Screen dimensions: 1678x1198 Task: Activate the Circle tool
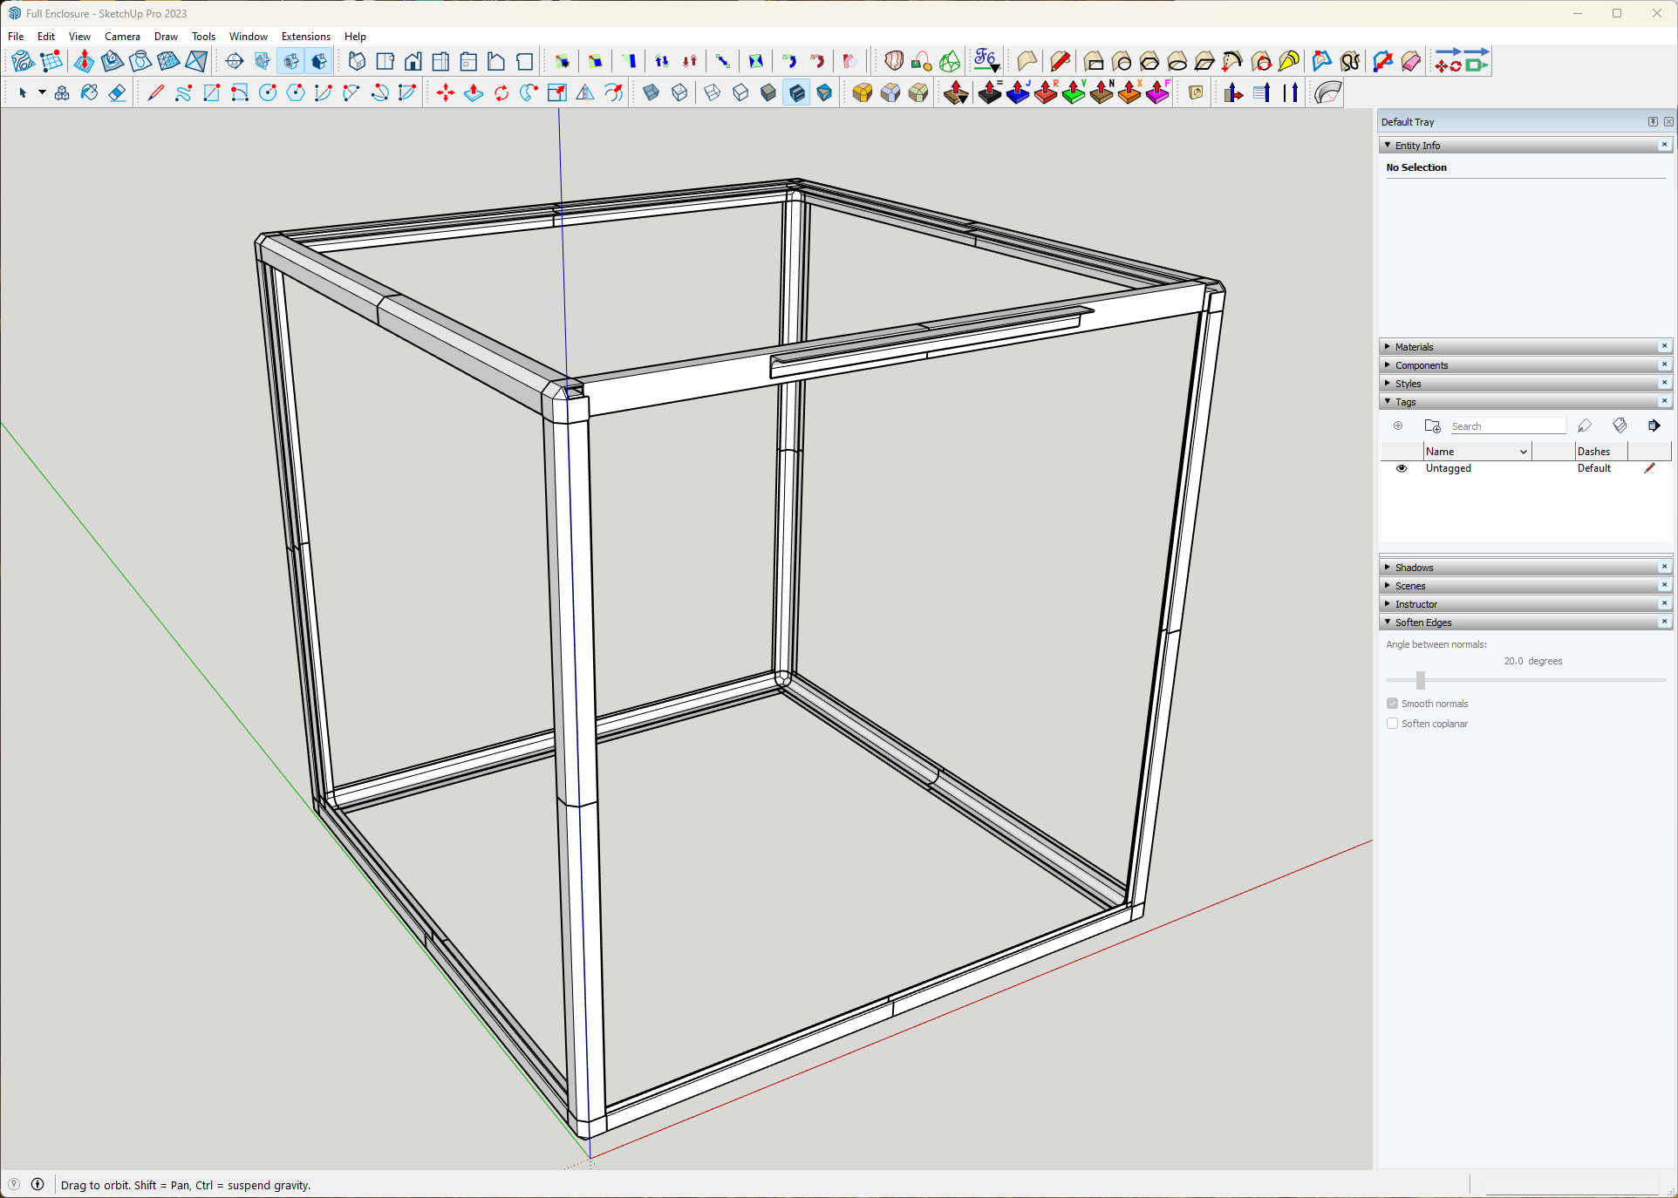click(x=268, y=92)
